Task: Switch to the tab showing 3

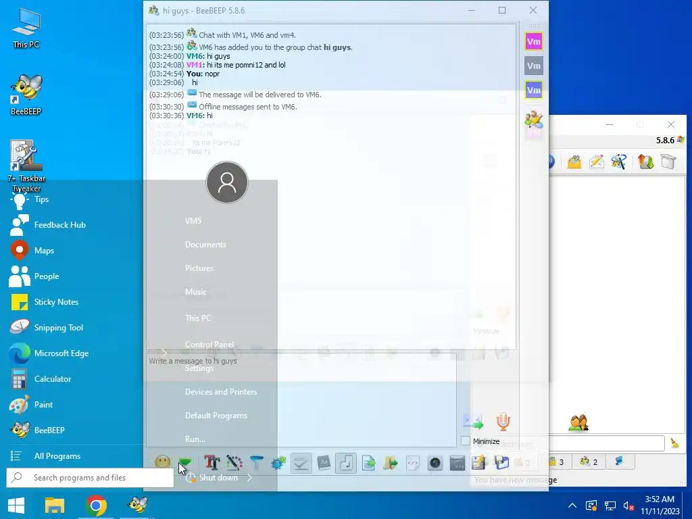Action: point(556,462)
